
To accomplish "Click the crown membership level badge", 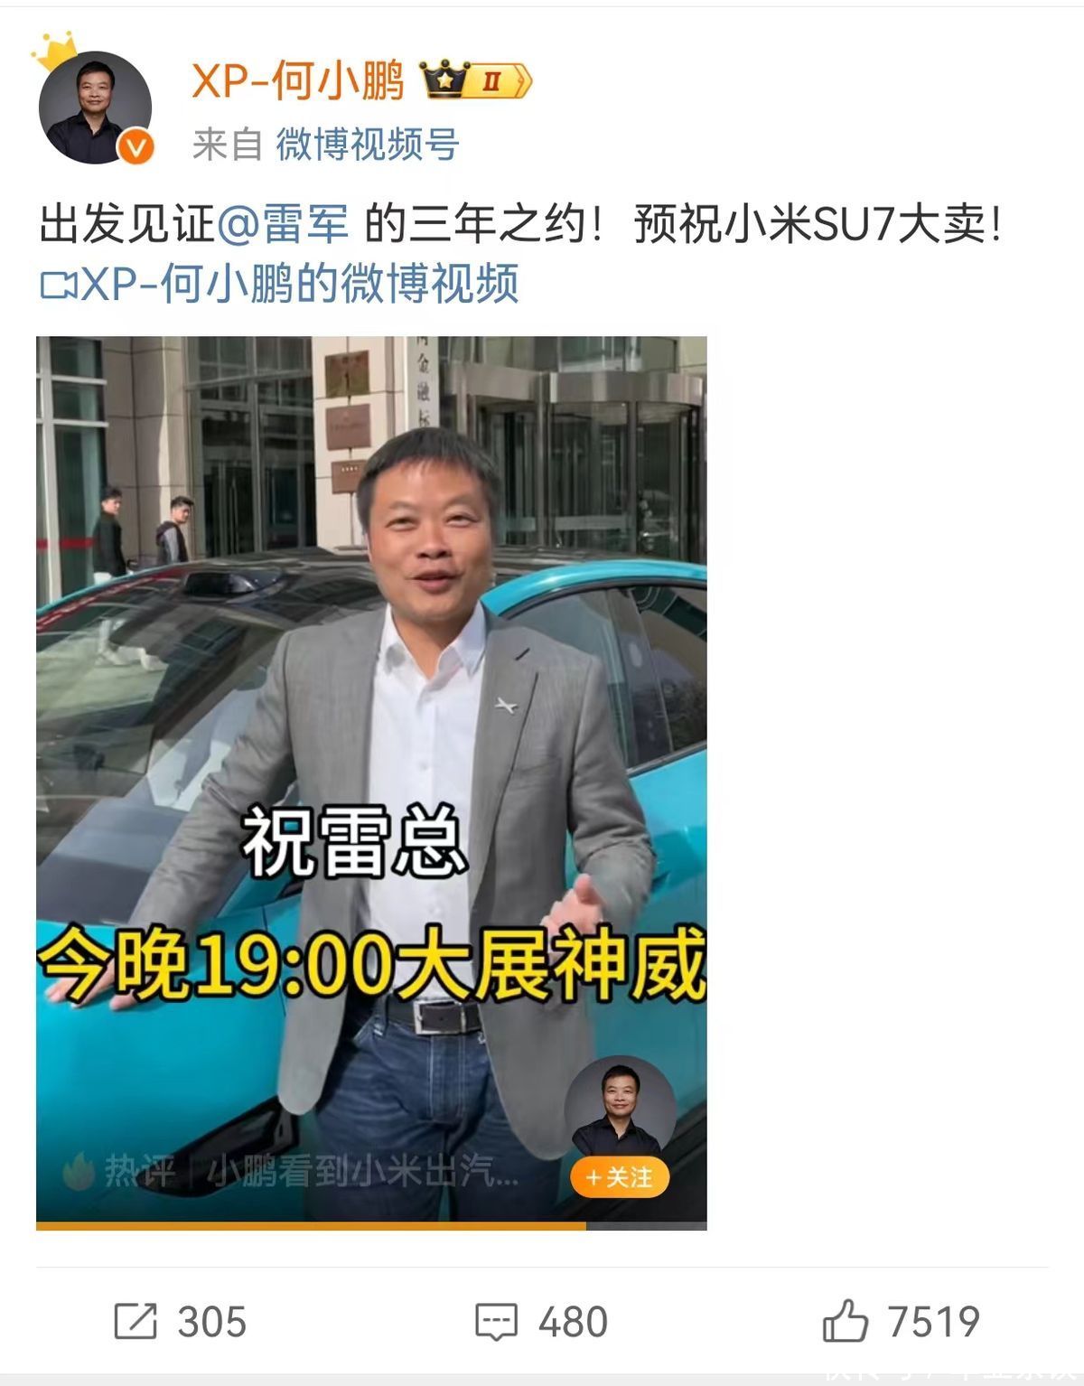I will point(477,81).
